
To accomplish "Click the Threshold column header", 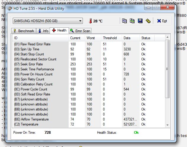I will 112,38.
